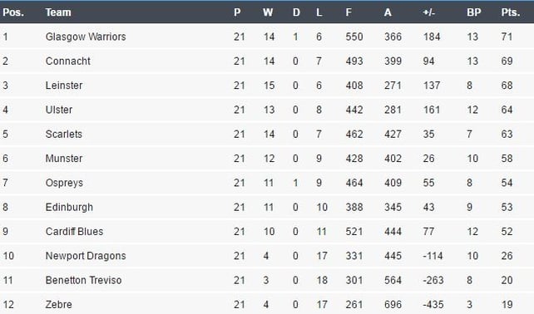Click the W wins column header

[268, 12]
